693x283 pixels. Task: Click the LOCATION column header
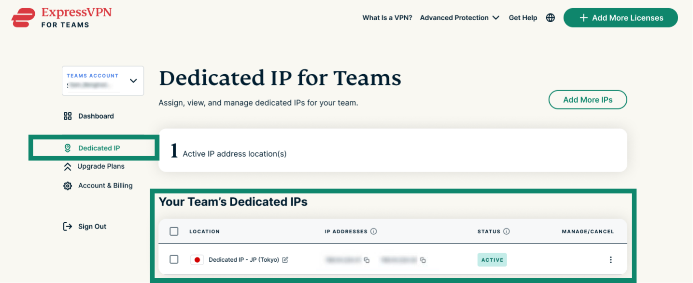pyautogui.click(x=204, y=232)
